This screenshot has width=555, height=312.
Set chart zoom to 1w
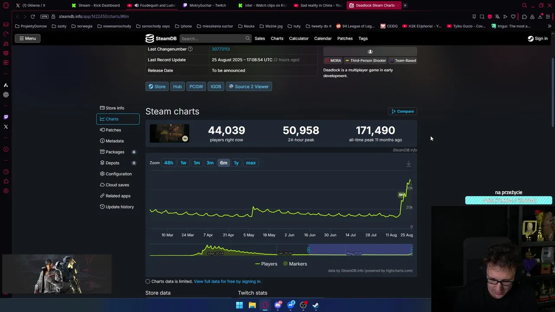(183, 163)
